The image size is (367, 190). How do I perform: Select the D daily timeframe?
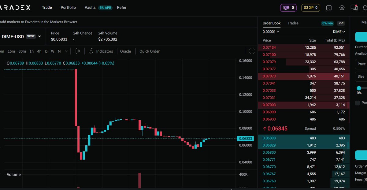pos(46,51)
